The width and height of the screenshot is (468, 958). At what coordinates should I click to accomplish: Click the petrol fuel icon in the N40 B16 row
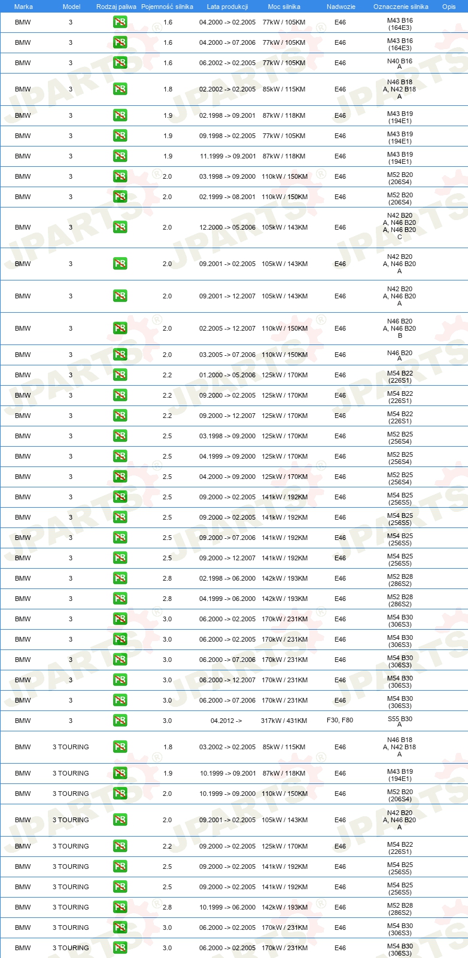(120, 63)
